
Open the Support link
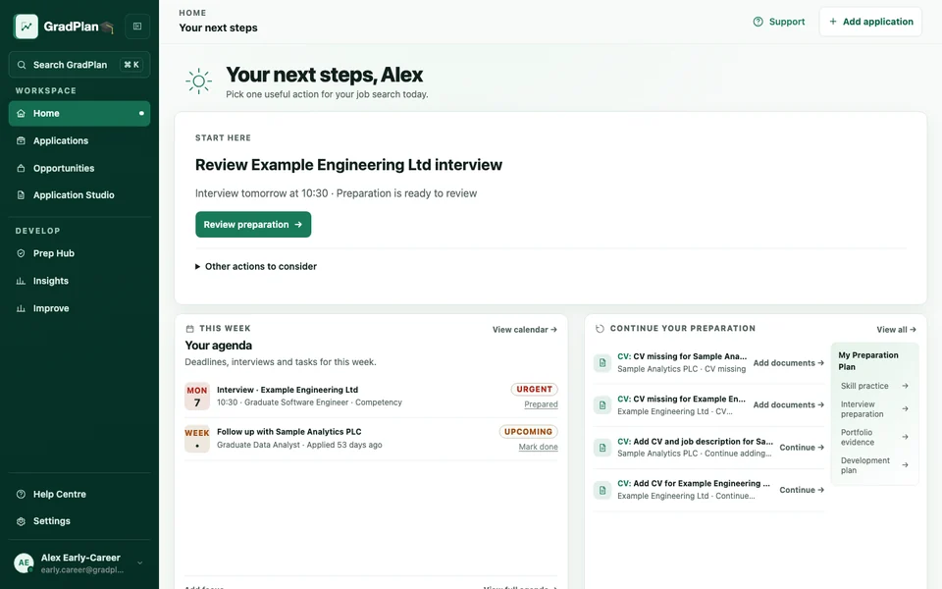tap(778, 22)
